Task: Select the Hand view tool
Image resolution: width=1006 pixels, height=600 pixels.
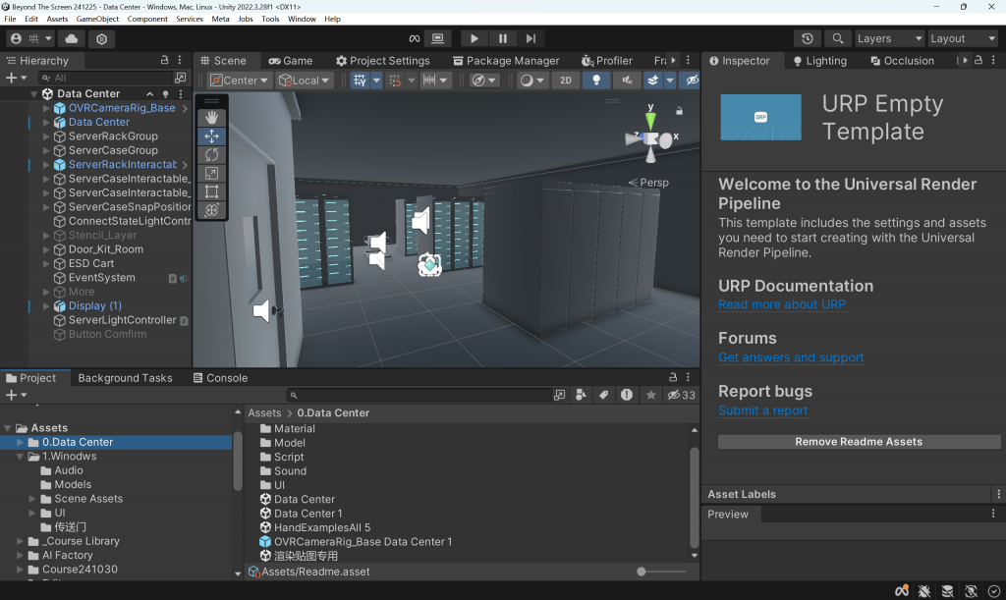Action: pyautogui.click(x=212, y=117)
